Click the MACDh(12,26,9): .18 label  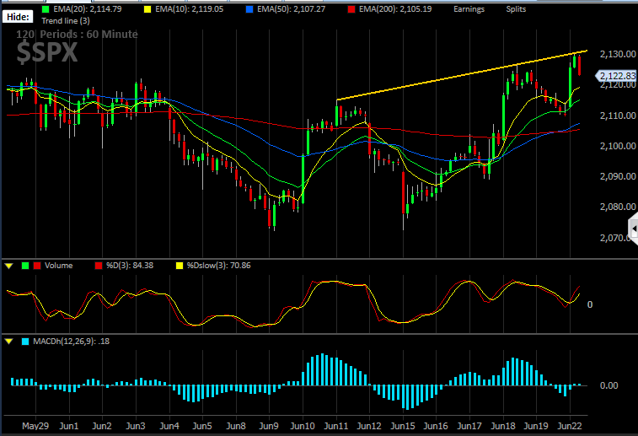(71, 342)
